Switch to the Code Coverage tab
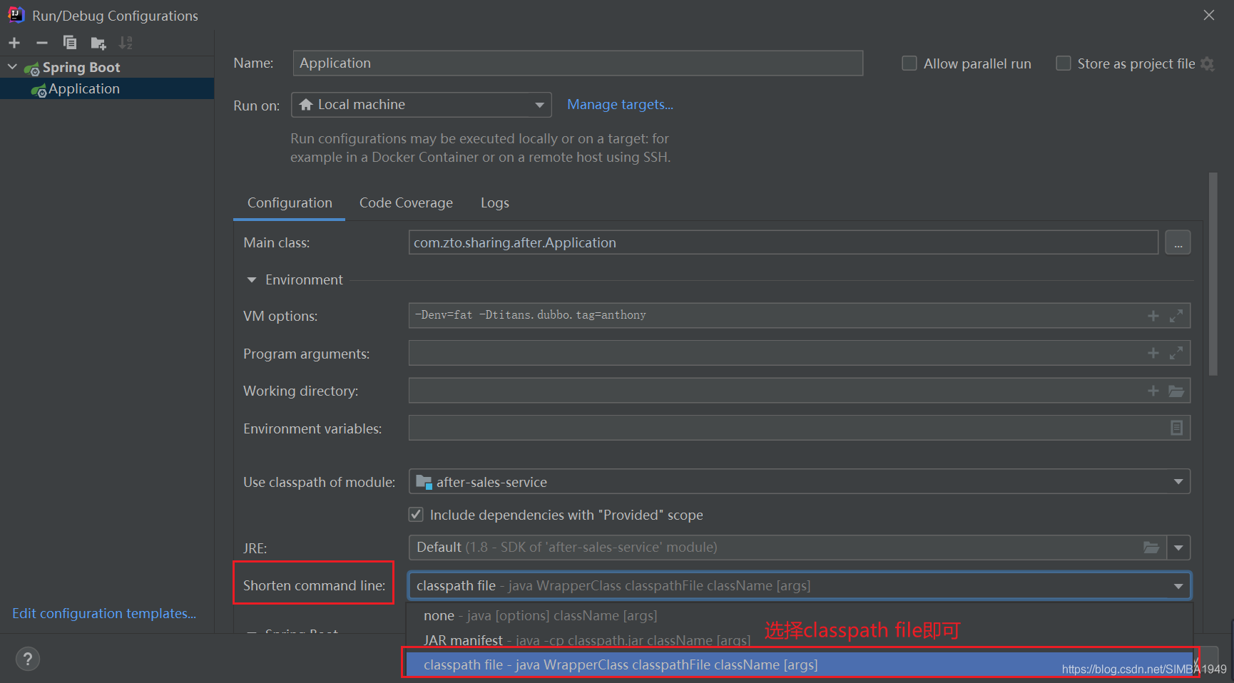 406,203
